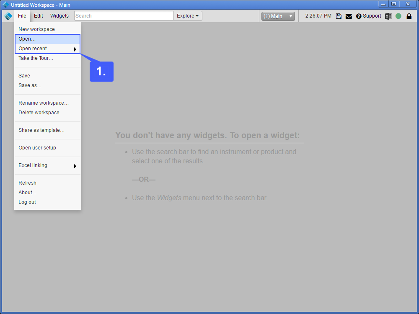Click the Excel icon in the toolbar

(388, 16)
